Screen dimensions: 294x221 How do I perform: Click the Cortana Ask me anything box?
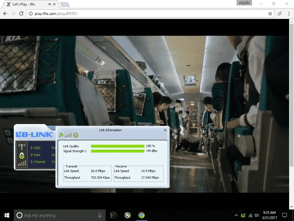[60, 215]
